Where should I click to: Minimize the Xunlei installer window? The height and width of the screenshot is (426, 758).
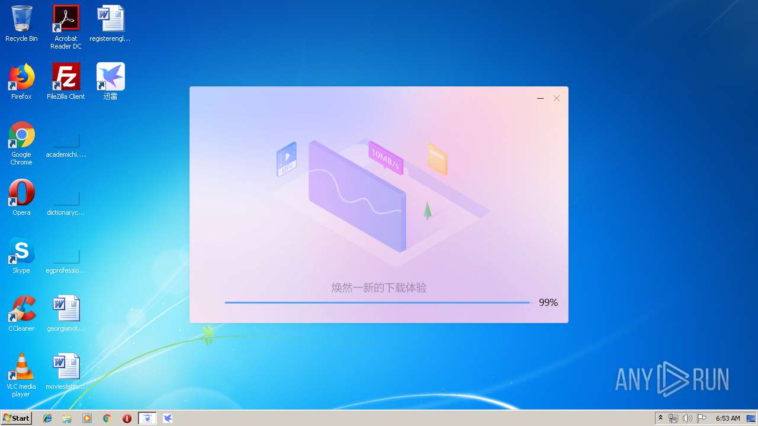click(540, 98)
